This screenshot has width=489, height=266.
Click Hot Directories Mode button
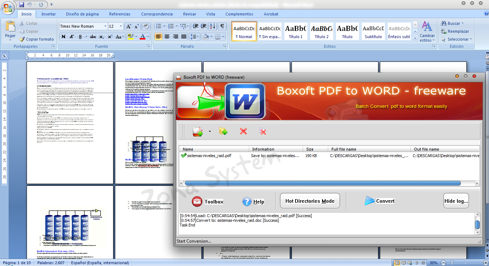pyautogui.click(x=310, y=201)
